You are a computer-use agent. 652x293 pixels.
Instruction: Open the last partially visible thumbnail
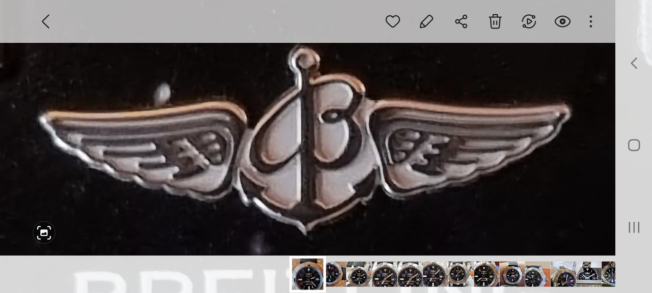608,274
